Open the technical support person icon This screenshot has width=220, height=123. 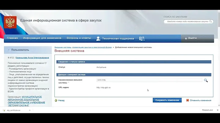(x=98, y=39)
